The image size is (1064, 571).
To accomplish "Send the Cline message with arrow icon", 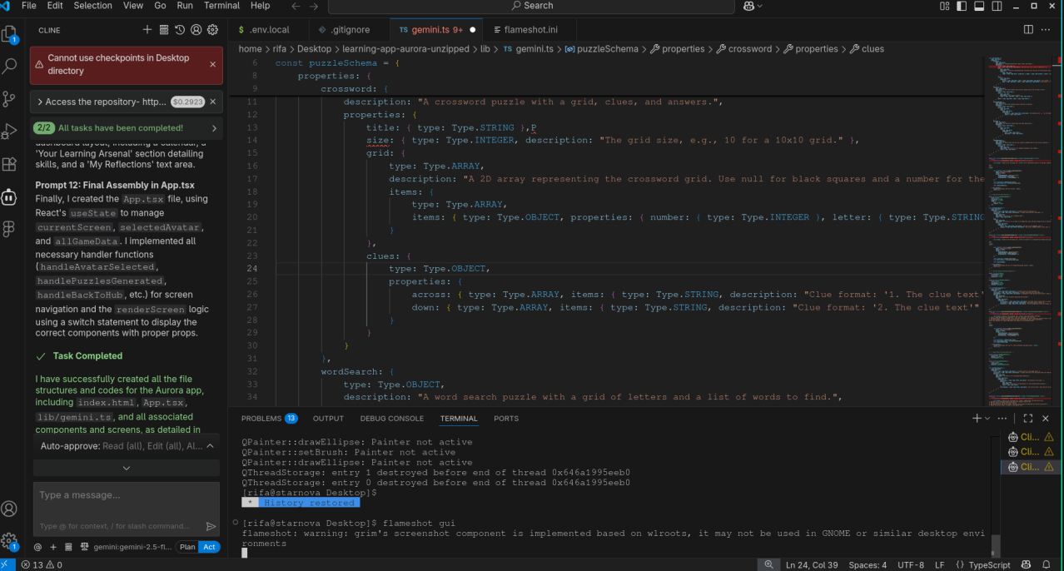I will 211,526.
